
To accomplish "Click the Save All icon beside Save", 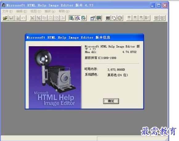I will (x=17, y=18).
